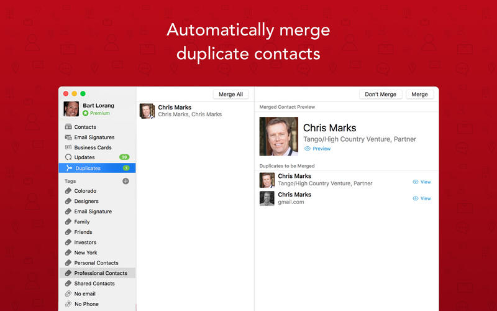Click Tango/High Country duplicate photo thumbnail

click(x=267, y=180)
